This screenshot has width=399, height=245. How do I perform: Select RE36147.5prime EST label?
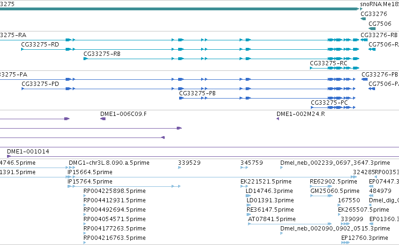click(x=270, y=210)
